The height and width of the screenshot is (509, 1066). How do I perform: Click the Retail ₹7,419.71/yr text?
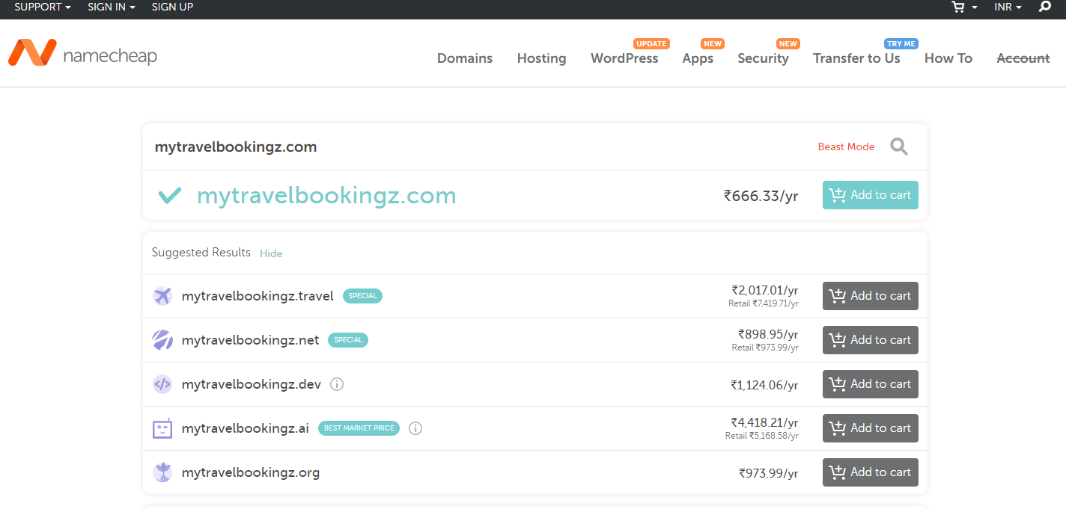pyautogui.click(x=764, y=303)
